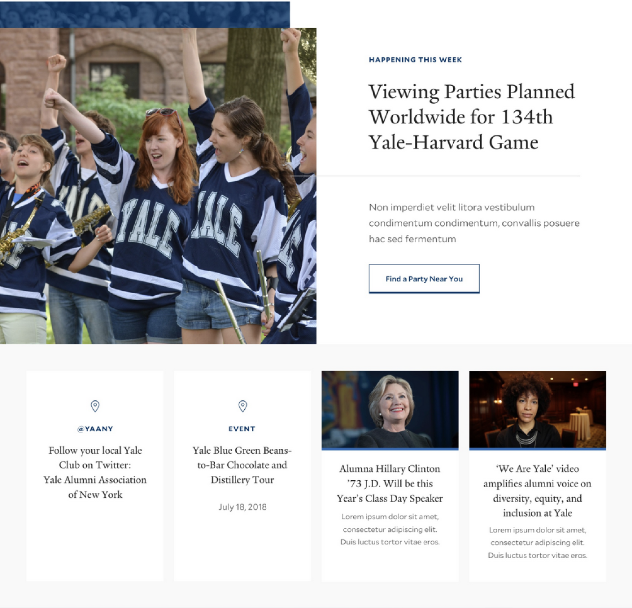The width and height of the screenshot is (632, 608).
Task: Select the July 18, 2018 date
Action: (x=243, y=507)
